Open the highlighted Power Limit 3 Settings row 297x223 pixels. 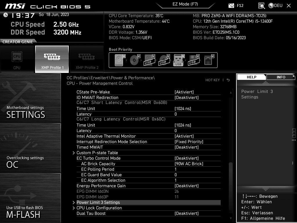pos(148,202)
